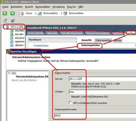This screenshot has width=136, height=121.
Task: Open the Datei menu
Action: point(5,7)
